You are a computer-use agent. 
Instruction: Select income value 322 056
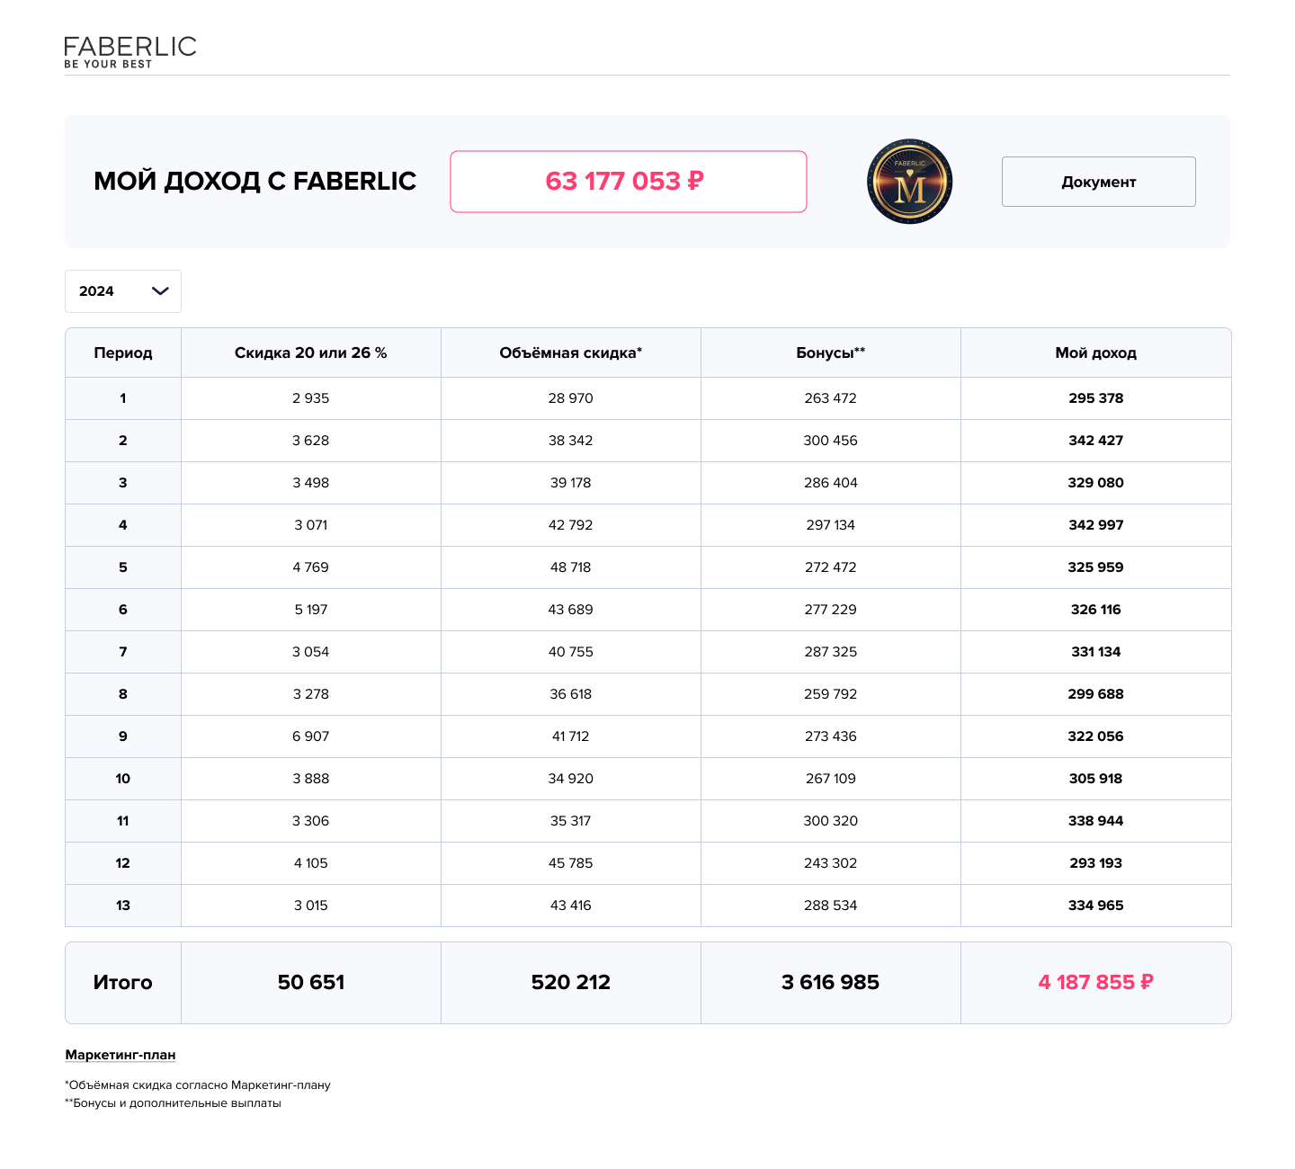pyautogui.click(x=1096, y=736)
